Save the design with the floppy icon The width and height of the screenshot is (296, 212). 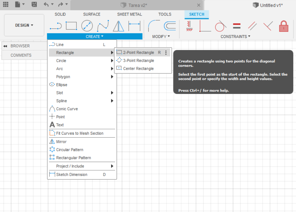click(x=34, y=4)
